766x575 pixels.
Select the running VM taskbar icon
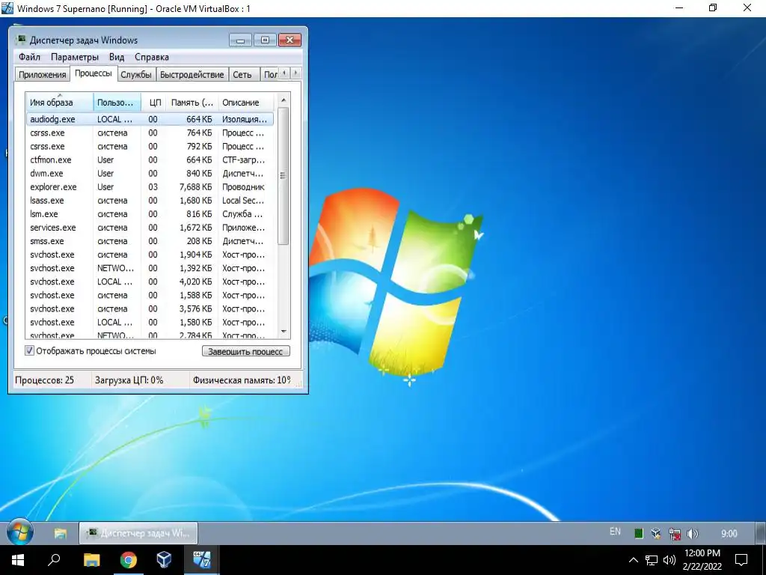(x=201, y=560)
